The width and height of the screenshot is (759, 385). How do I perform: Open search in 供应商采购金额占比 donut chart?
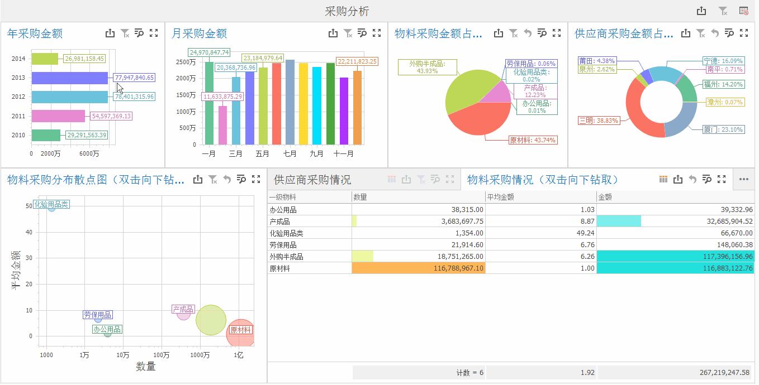tap(729, 33)
